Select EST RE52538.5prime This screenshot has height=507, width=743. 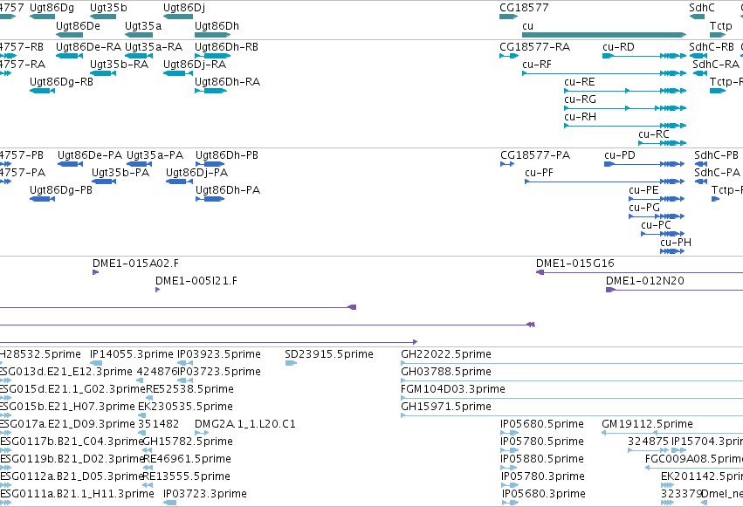tap(148, 398)
